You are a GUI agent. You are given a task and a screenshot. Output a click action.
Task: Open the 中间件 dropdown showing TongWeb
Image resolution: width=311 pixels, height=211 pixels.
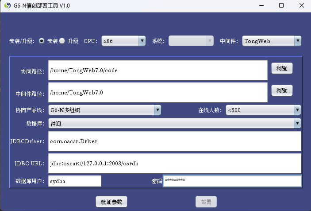pos(272,41)
